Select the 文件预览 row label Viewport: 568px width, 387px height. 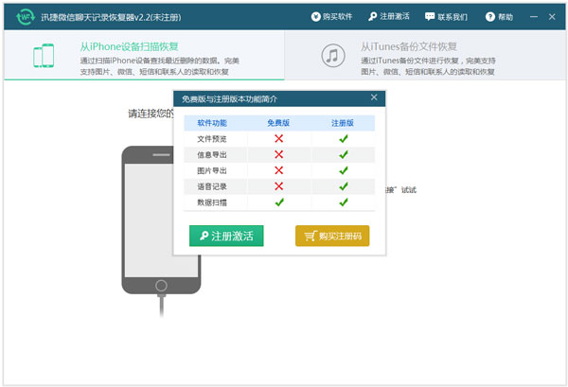(212, 139)
